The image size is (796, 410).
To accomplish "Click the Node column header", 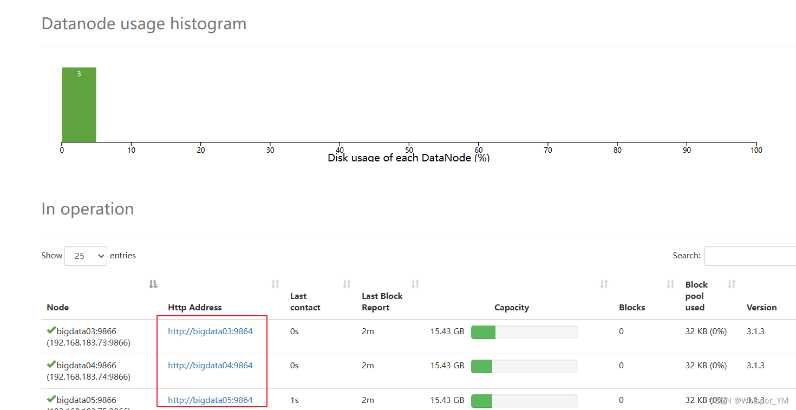I will tap(57, 307).
